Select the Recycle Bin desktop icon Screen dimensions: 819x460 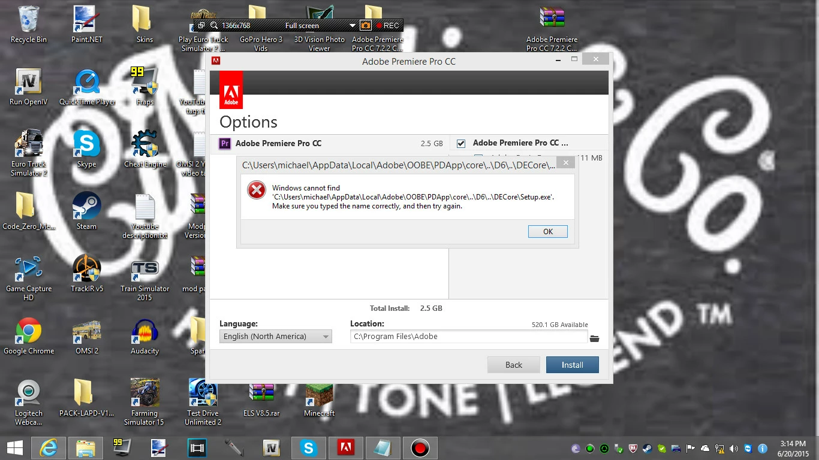coord(28,25)
